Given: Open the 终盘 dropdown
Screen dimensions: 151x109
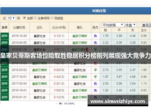Looking at the screenshot, I should [x=130, y=25].
